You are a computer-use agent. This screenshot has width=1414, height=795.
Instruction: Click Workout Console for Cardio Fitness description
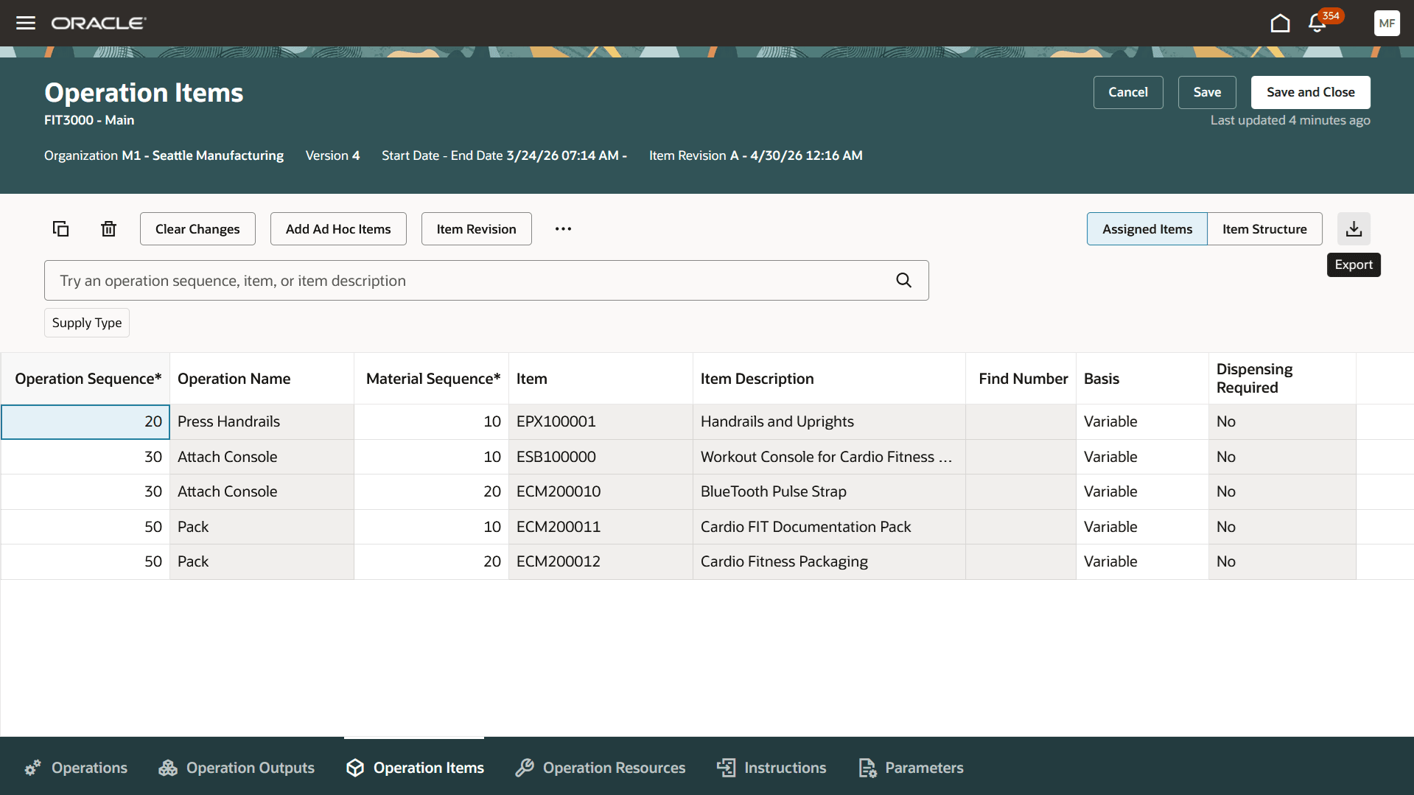point(830,457)
